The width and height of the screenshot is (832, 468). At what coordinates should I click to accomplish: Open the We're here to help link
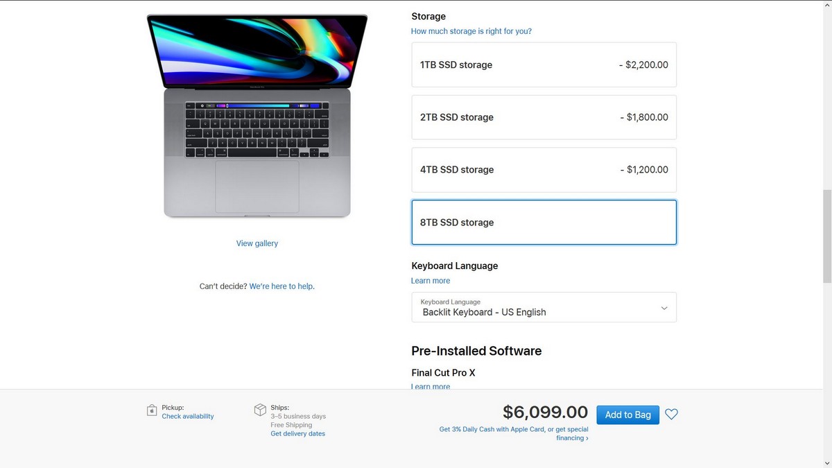[x=281, y=286]
